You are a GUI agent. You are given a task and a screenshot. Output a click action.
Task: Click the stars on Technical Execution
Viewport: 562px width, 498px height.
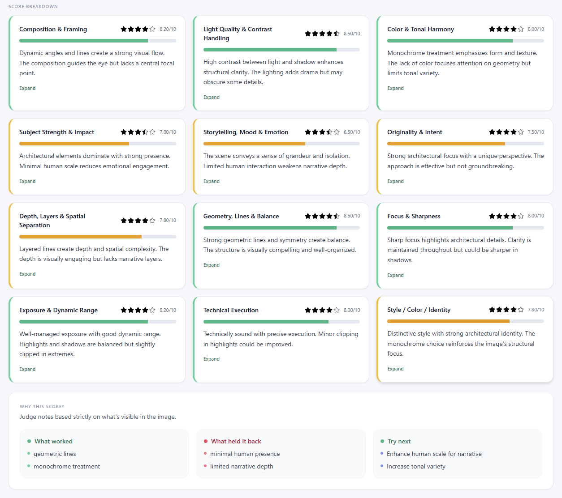pos(322,310)
